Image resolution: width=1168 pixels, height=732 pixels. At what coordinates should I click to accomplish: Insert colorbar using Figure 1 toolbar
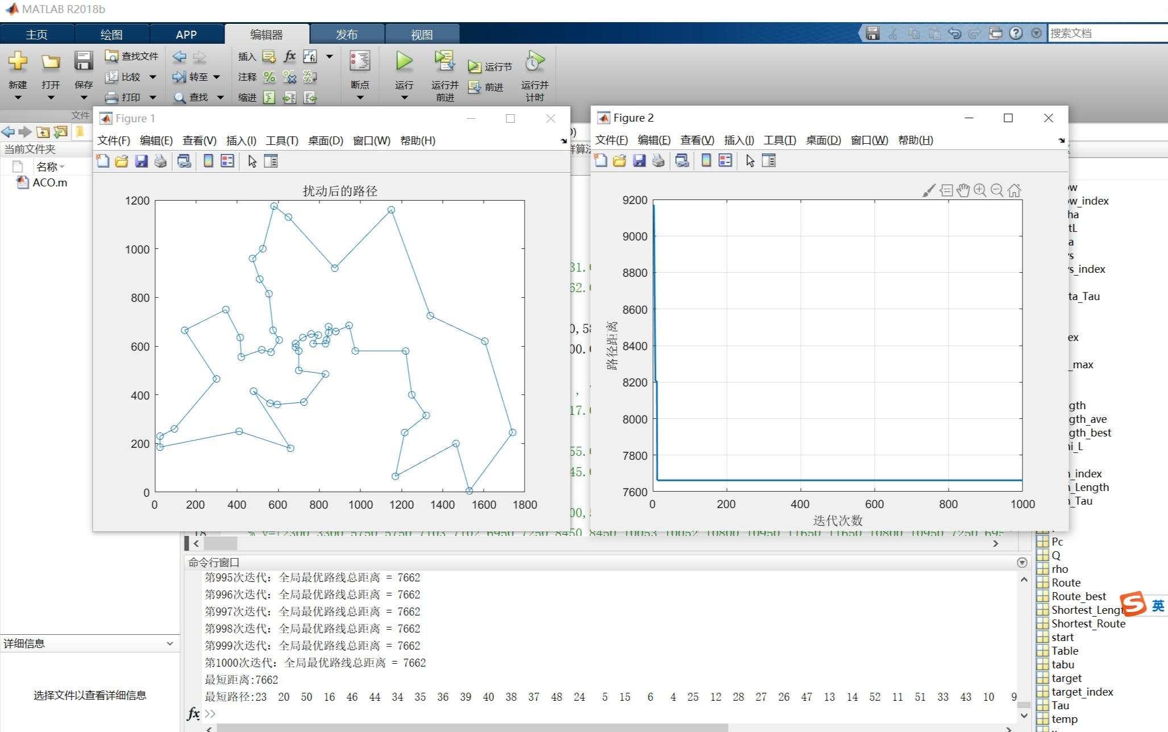(209, 161)
